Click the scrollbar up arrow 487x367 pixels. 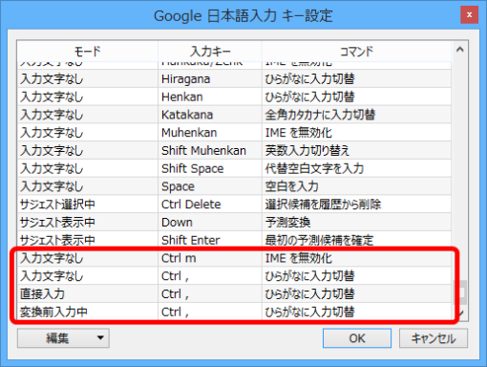click(x=459, y=50)
